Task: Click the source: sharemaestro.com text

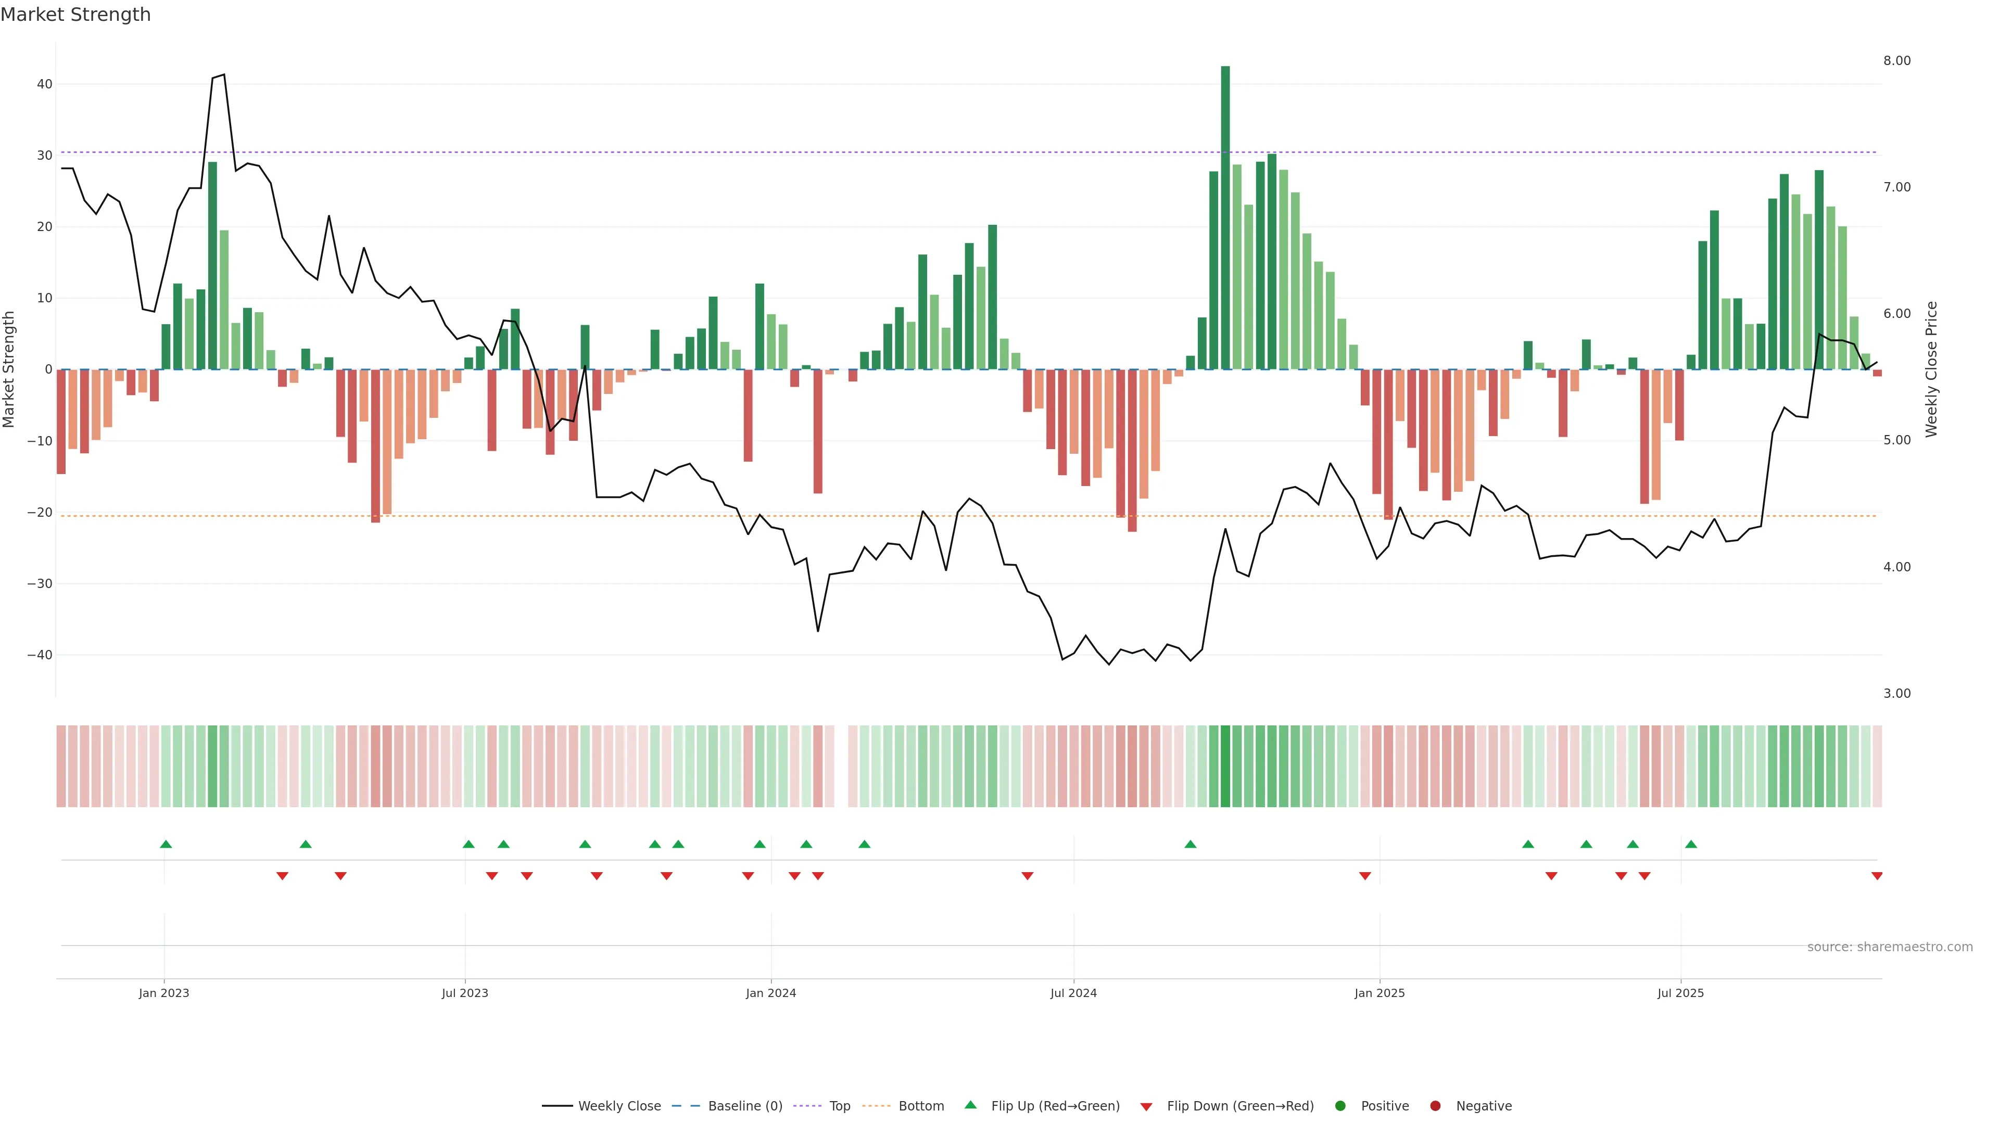Action: click(x=1890, y=947)
